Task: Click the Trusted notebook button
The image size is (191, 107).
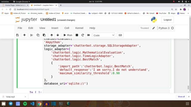Action: pyautogui.click(x=144, y=28)
